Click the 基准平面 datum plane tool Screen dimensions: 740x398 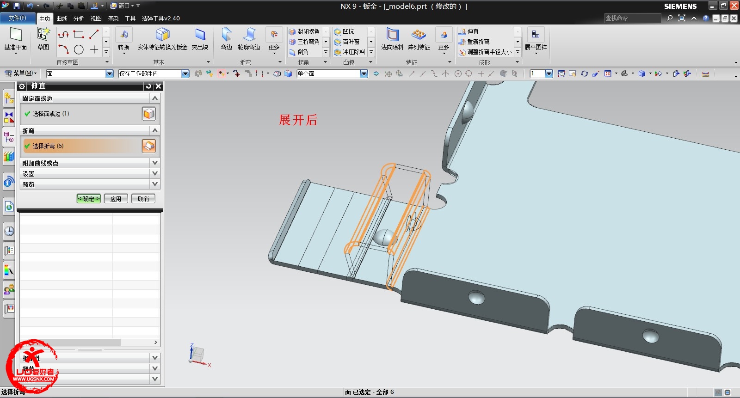[x=15, y=40]
